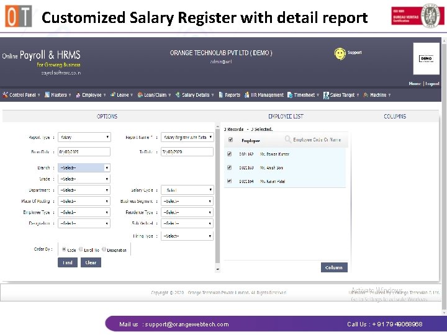Click the Bureau Veritas certification badge
Screen dimensions: 447x335
pyautogui.click(x=418, y=16)
